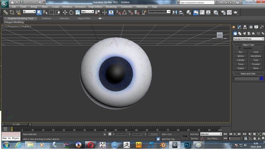
Task: Click the Mirror tool
Action: [x=175, y=12]
